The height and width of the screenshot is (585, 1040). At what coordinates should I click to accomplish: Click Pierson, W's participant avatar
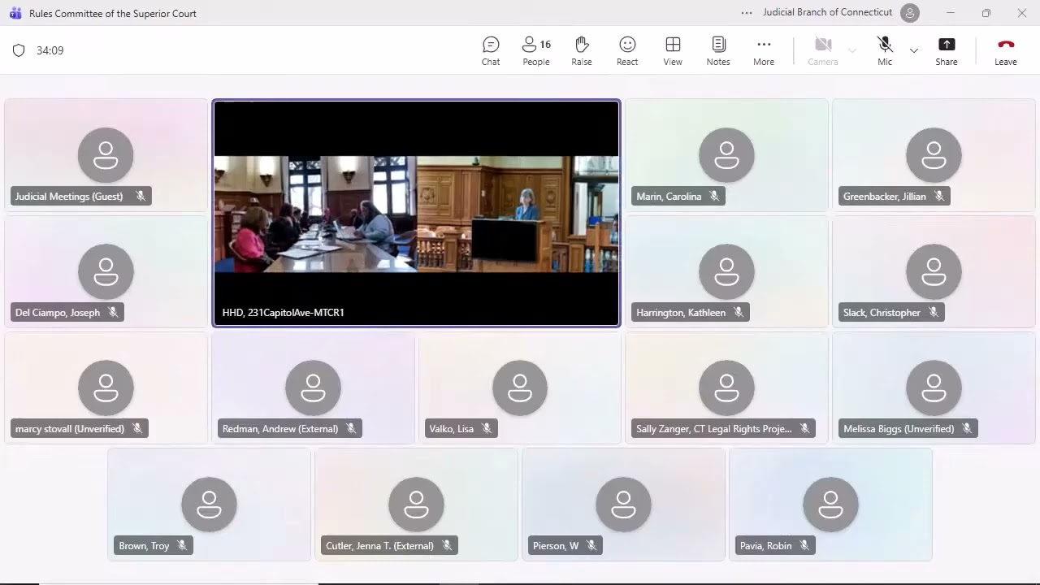[x=623, y=505]
